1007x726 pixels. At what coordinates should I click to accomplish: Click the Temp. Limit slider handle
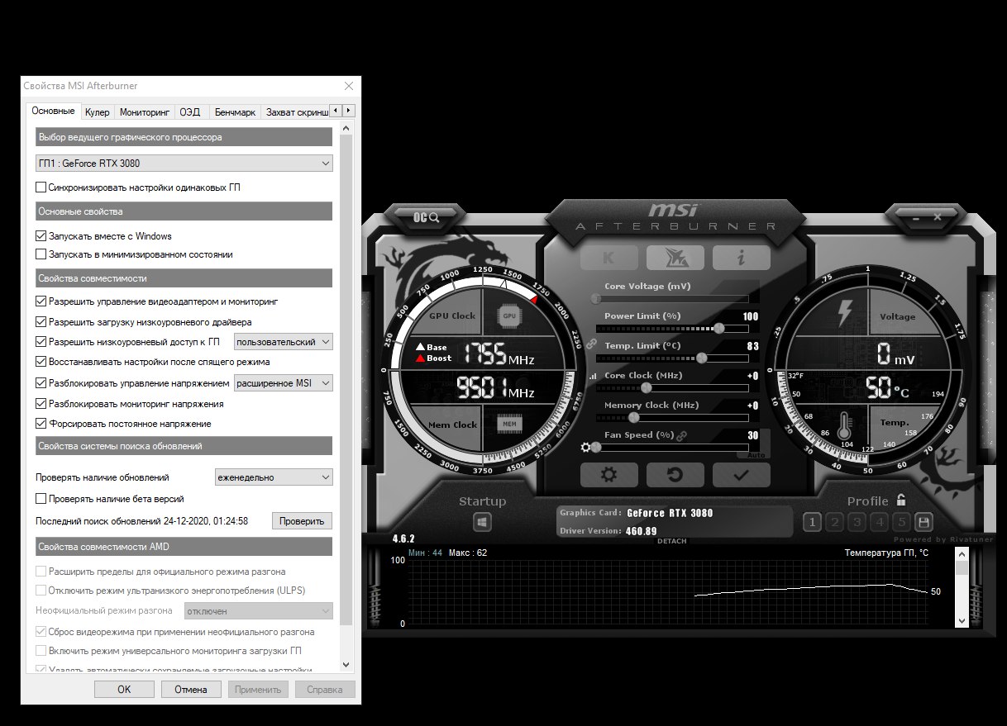[702, 358]
